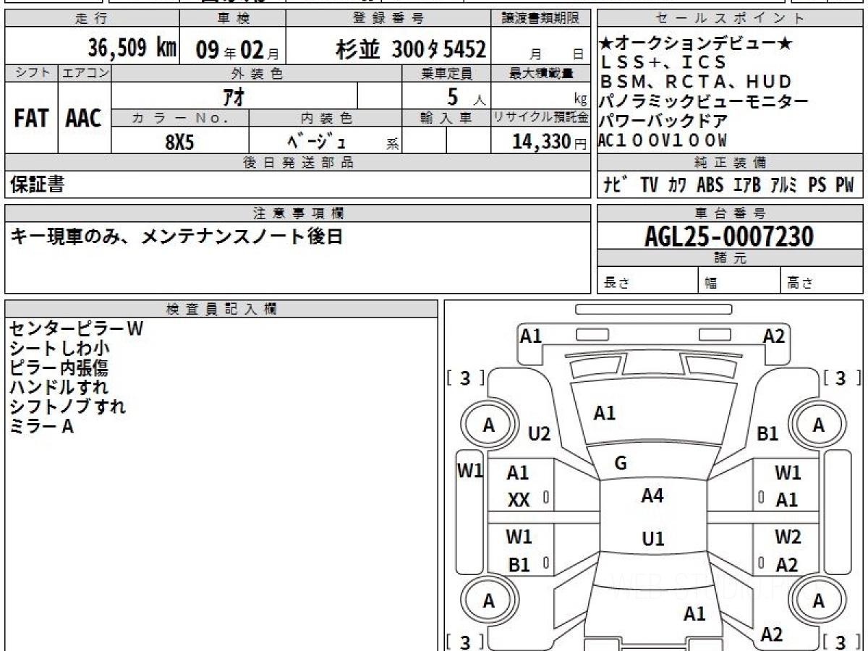Click the 高さ dimension label
The height and width of the screenshot is (651, 868).
click(801, 284)
